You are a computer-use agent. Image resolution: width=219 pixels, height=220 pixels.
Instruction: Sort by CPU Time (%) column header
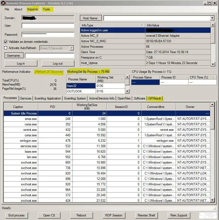[202, 77]
